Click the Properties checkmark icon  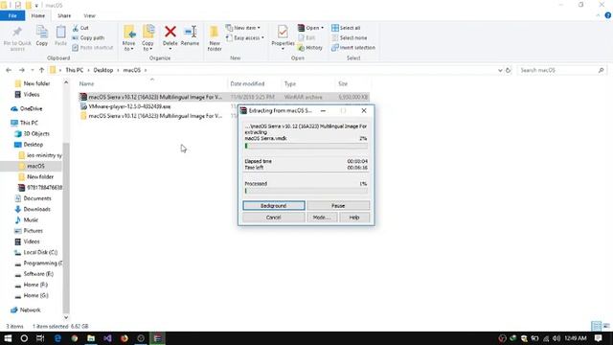[283, 32]
